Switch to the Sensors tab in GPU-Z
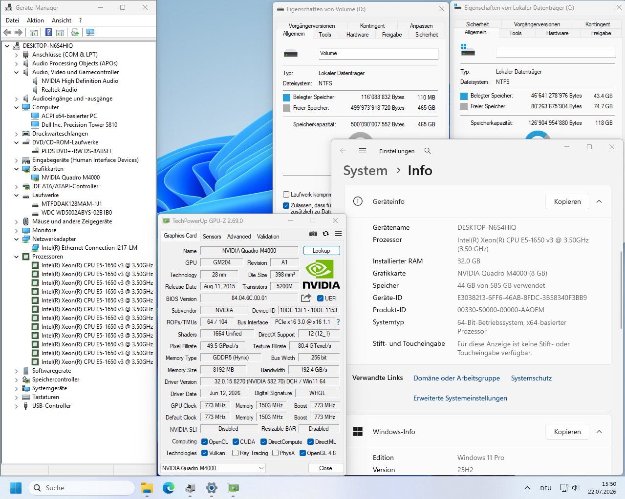Screen dimensions: 625x499 click(212, 236)
